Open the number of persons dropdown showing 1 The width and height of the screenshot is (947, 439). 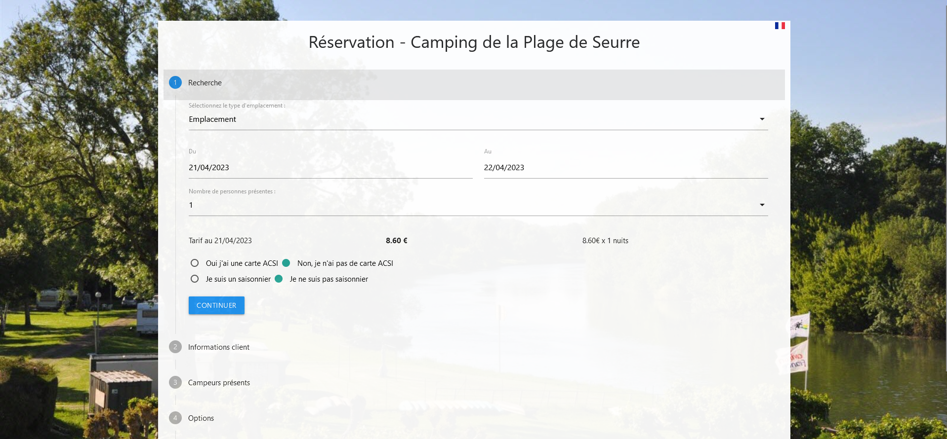point(478,205)
